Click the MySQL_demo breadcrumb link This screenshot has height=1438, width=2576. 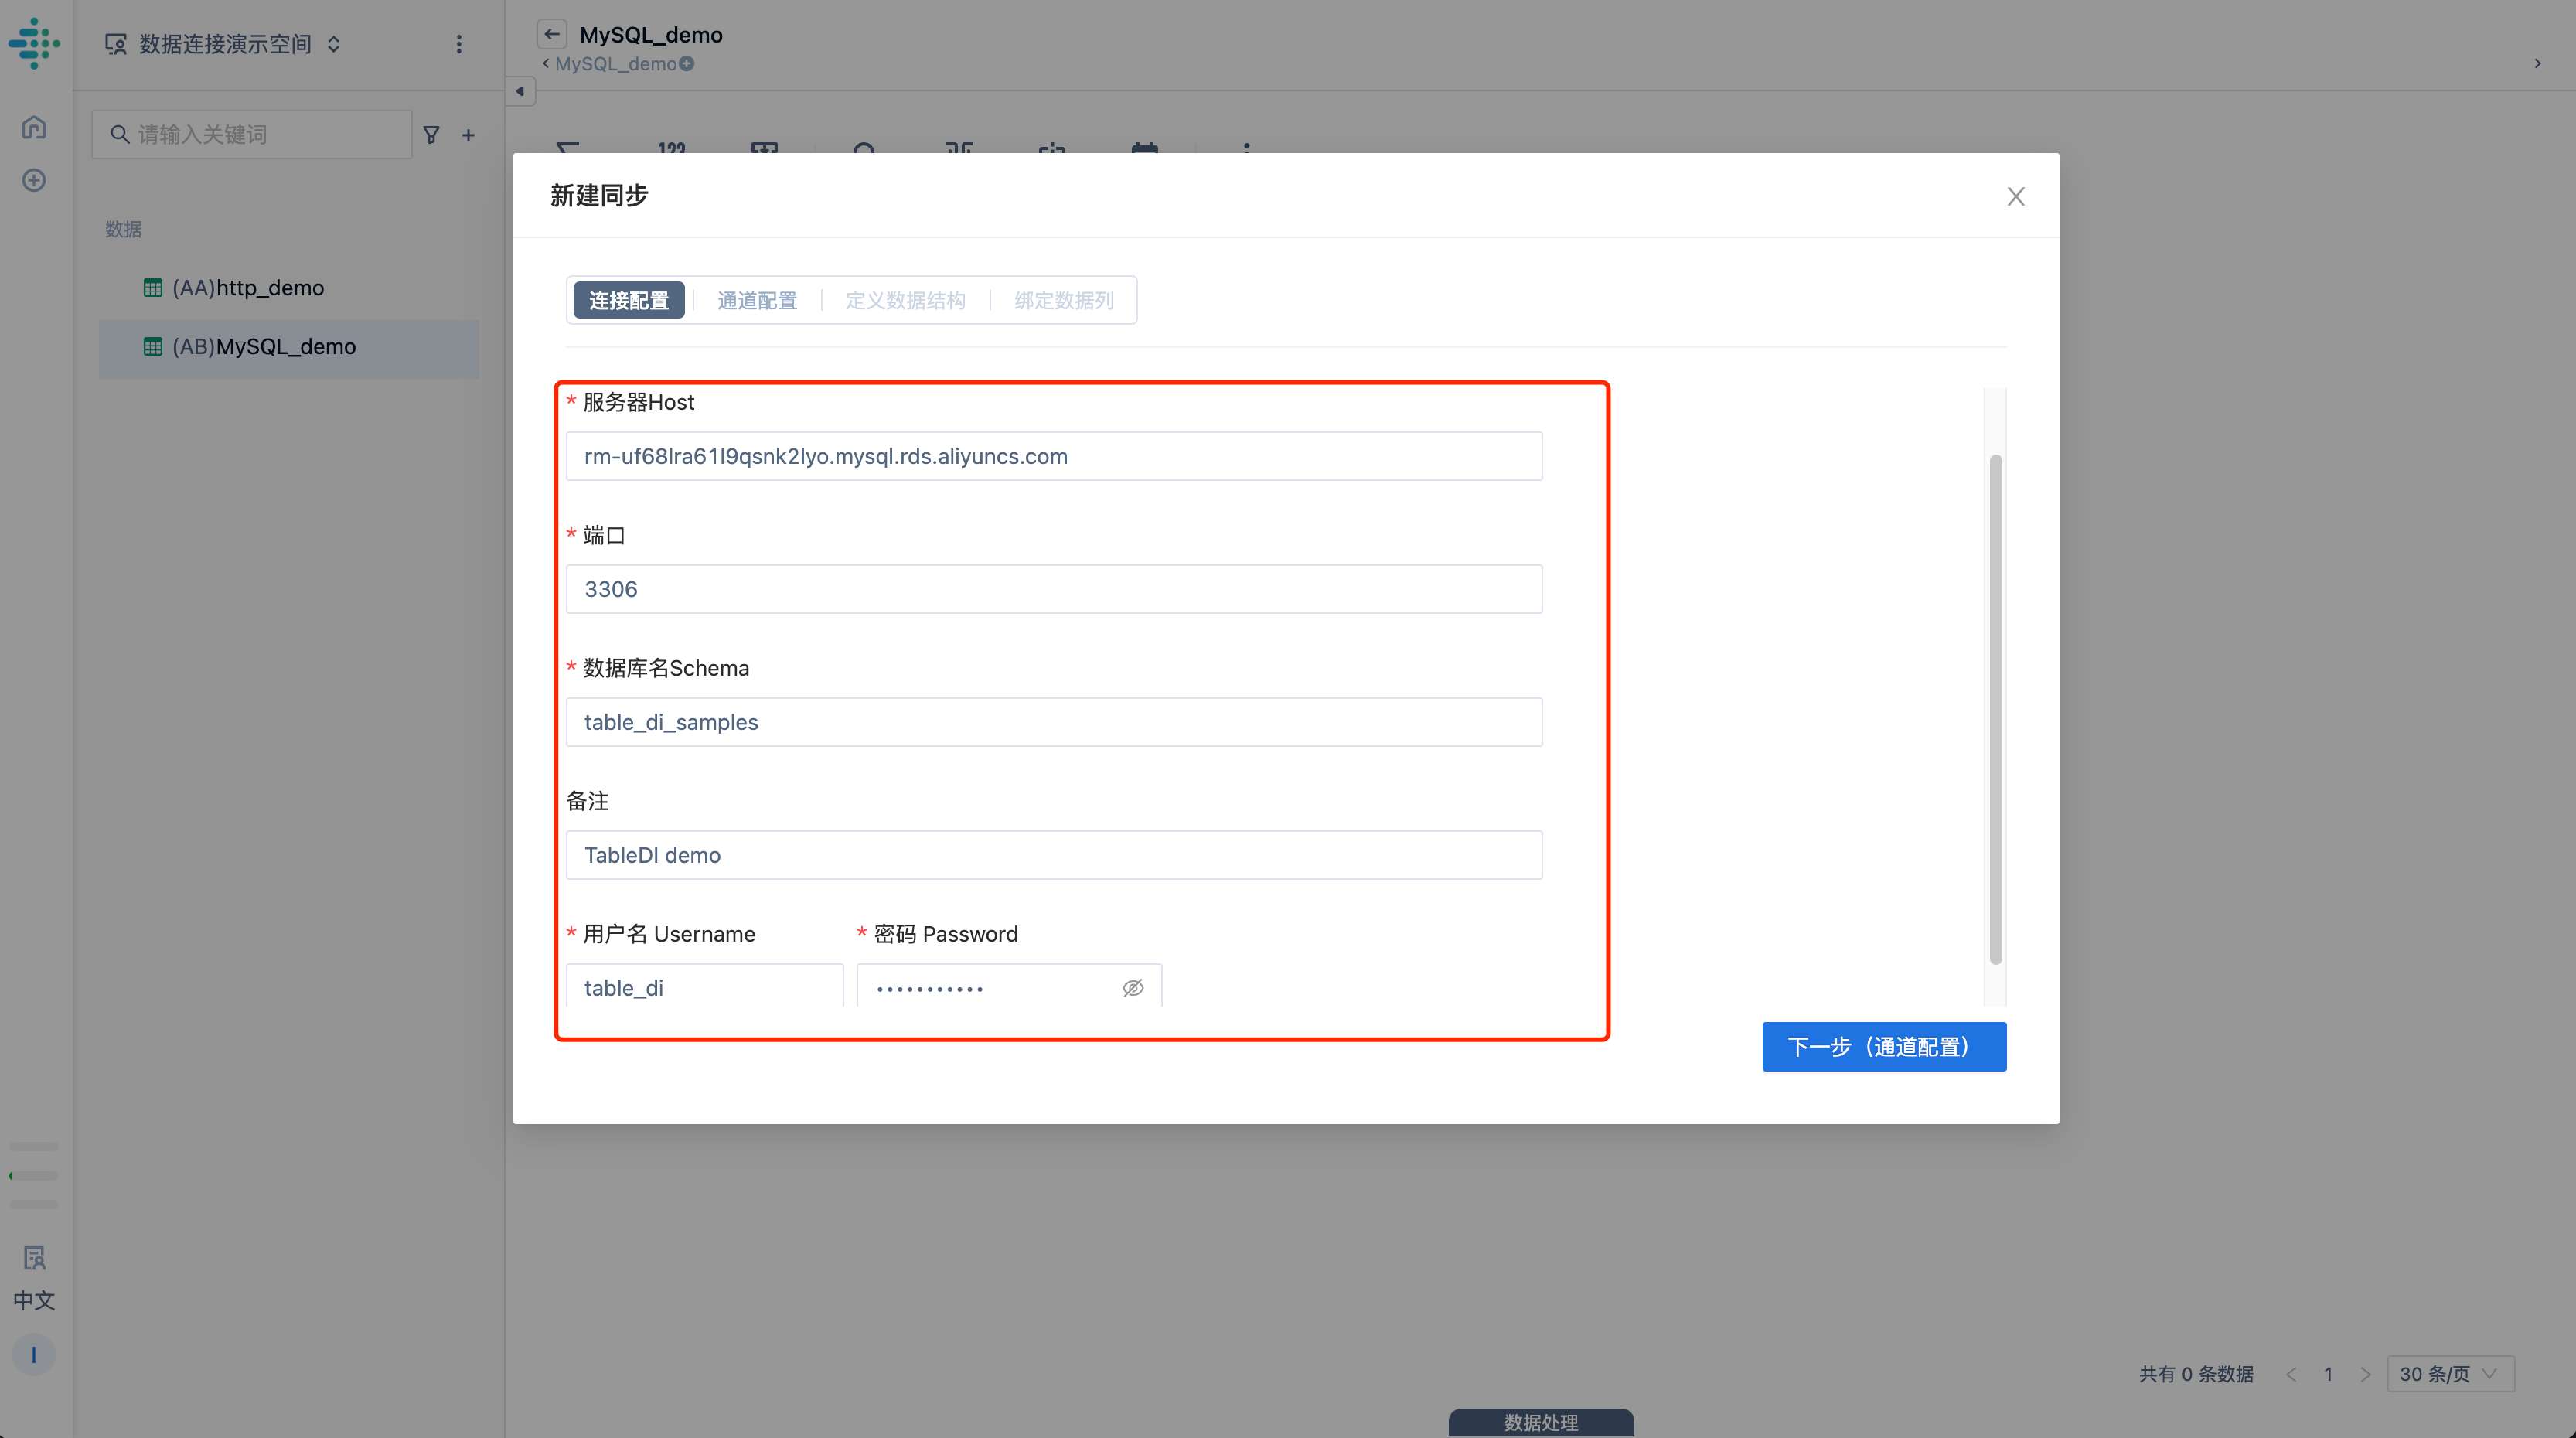coord(616,64)
